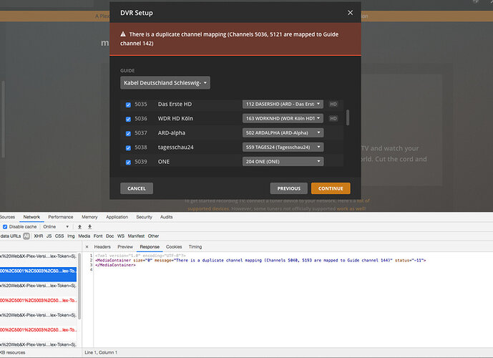Viewport: 493px width, 358px height.
Task: Filter requests by Doc
Action: coord(109,236)
